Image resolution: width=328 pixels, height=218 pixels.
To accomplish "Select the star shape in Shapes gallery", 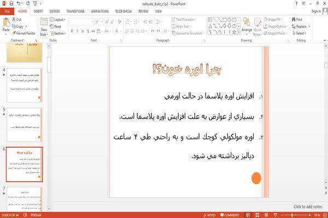I will pos(234,32).
